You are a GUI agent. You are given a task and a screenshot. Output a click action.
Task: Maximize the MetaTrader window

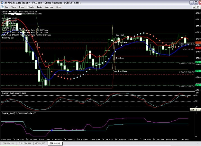point(196,3)
